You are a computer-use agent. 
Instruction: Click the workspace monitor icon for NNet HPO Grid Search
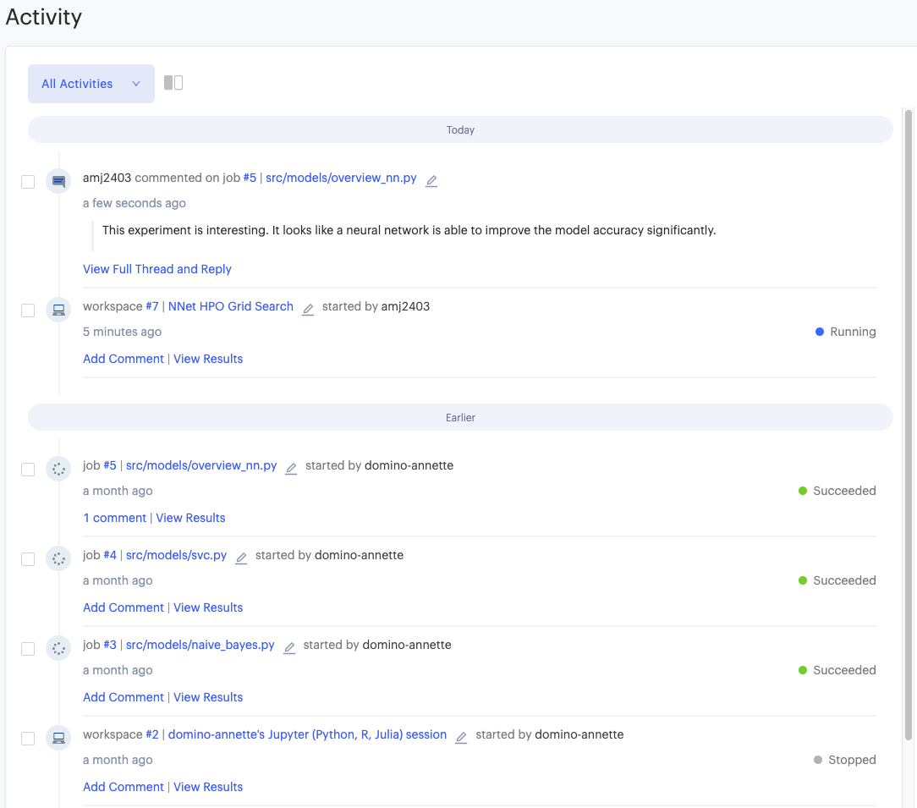point(58,310)
